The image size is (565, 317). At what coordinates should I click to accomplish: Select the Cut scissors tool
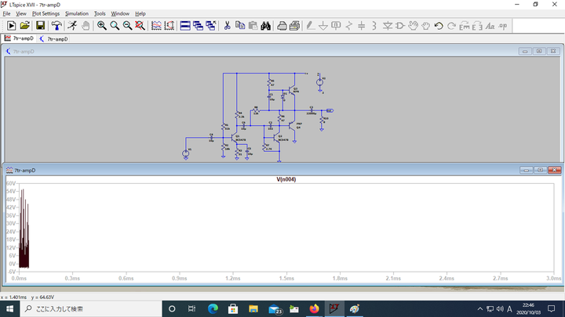[x=227, y=26]
